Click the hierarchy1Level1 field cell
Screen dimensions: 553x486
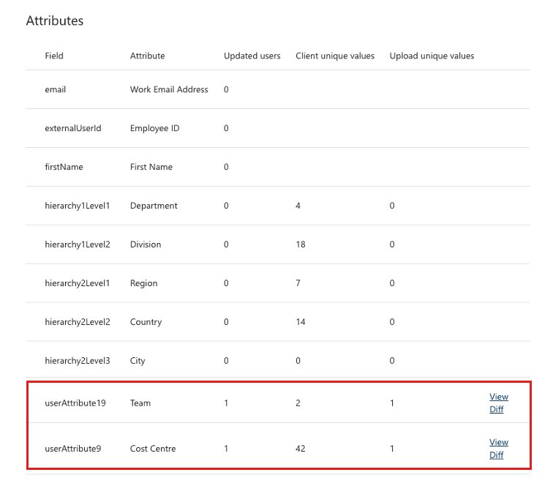pyautogui.click(x=77, y=206)
